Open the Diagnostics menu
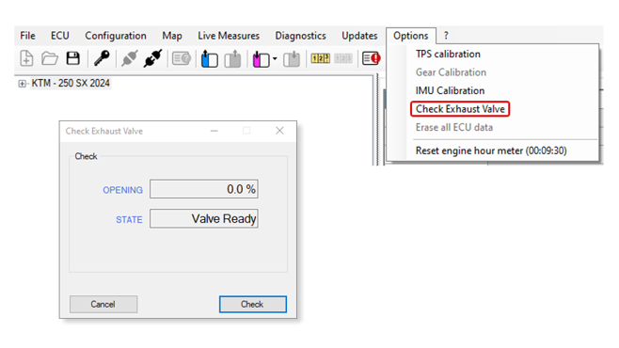The height and width of the screenshot is (348, 619). tap(300, 36)
